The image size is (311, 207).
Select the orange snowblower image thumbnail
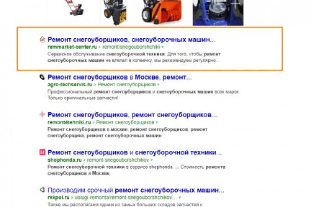point(162,12)
